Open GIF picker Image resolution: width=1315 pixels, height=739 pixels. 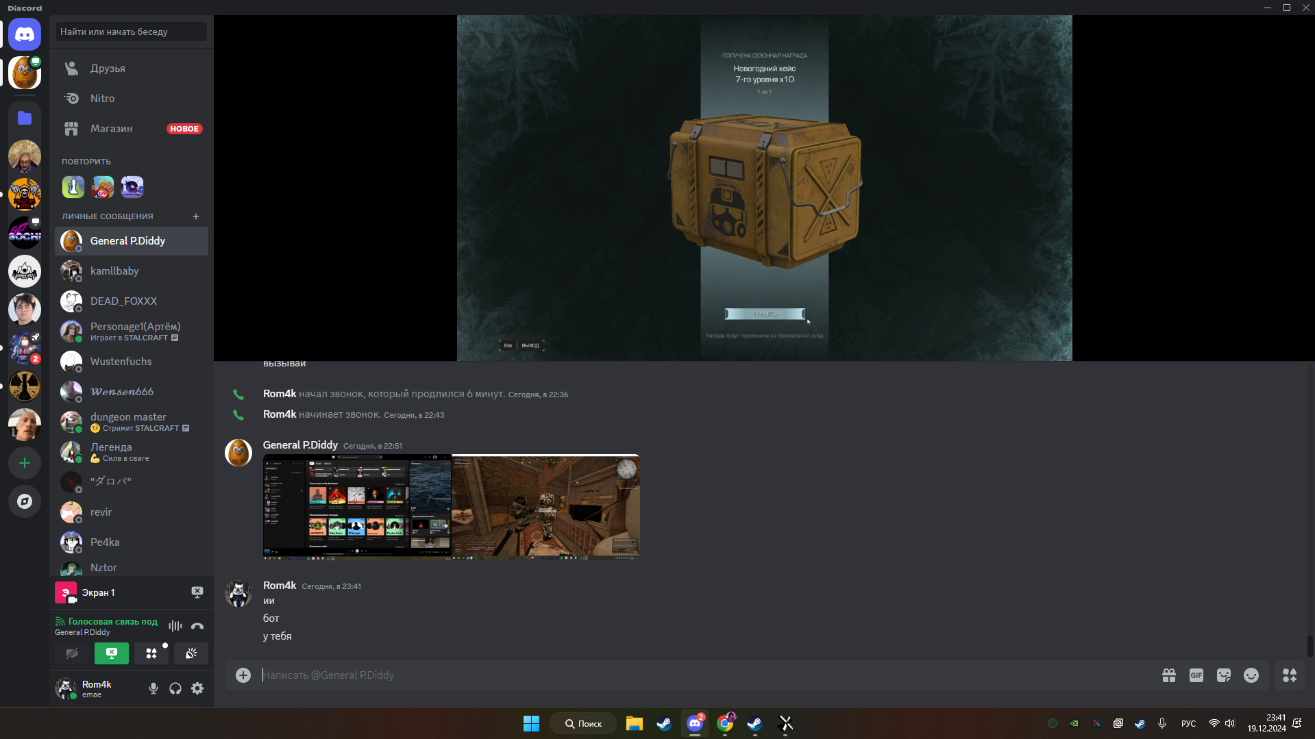coord(1196,675)
